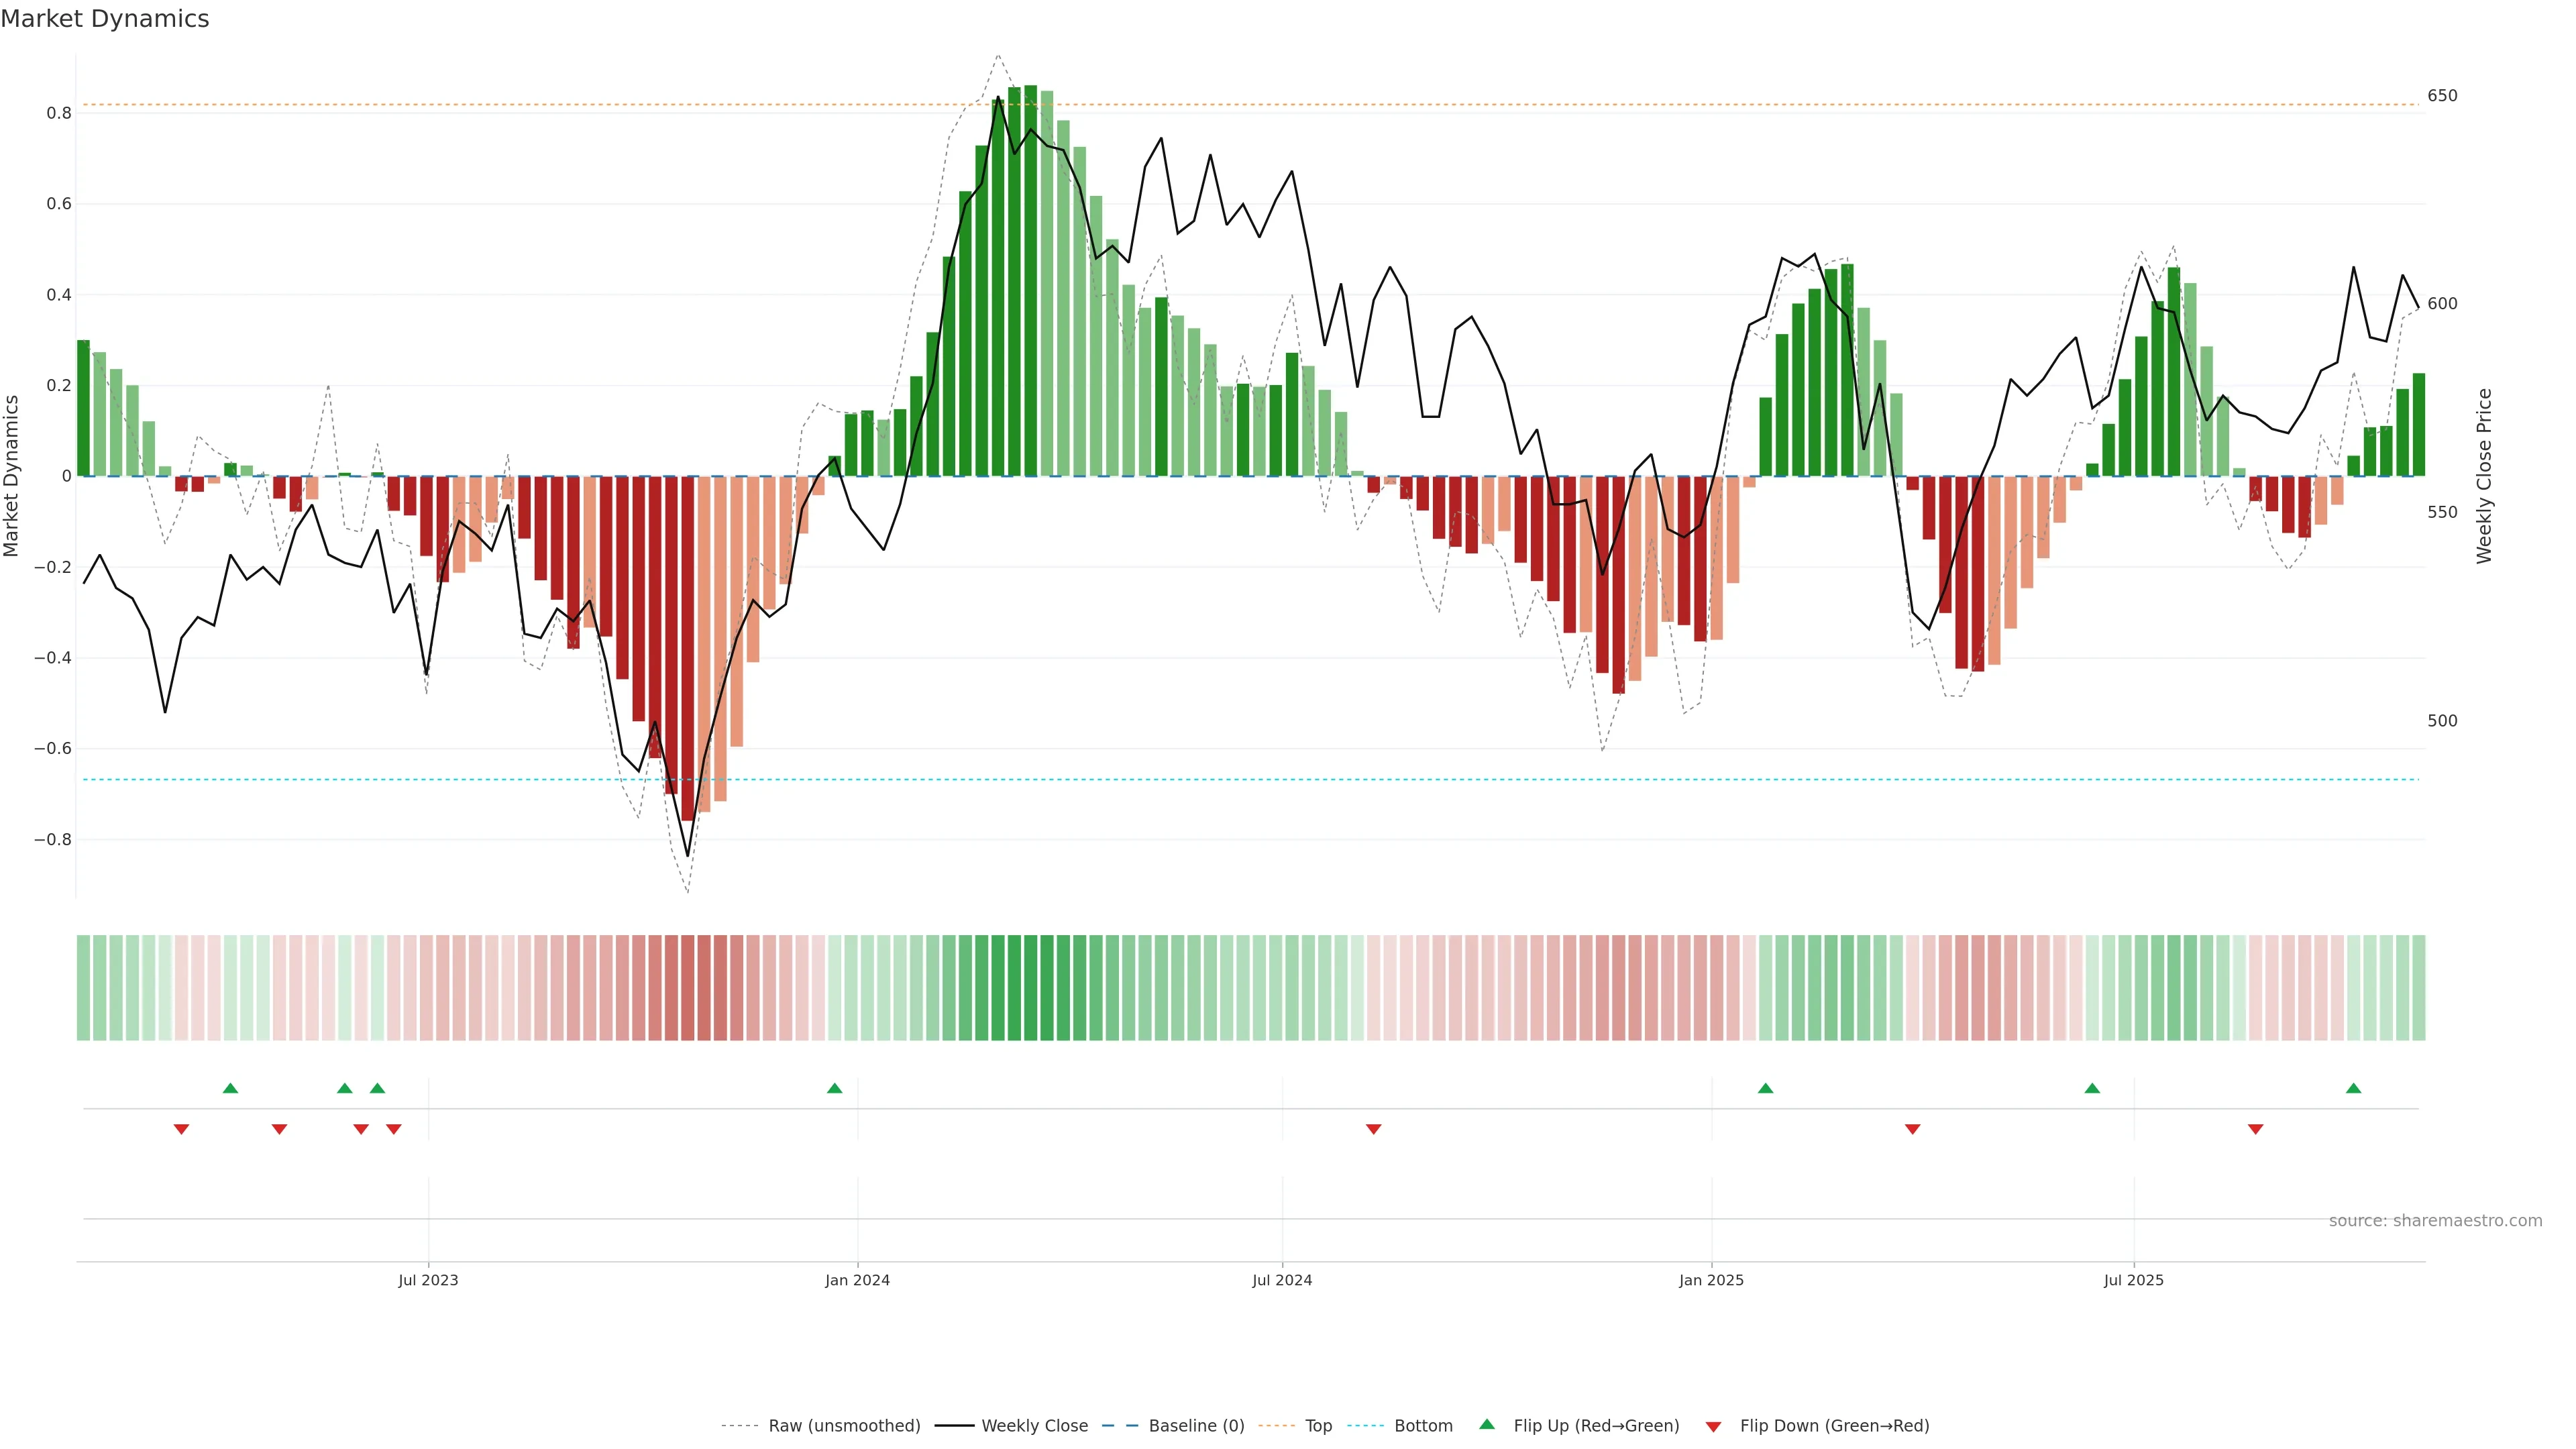2576x1449 pixels.
Task: Click the Weekly Close Price axis title
Action: [x=2484, y=476]
